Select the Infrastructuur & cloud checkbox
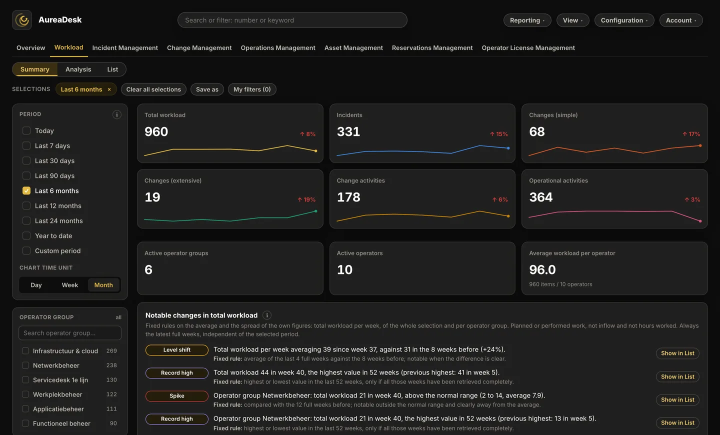This screenshot has height=435, width=720. pyautogui.click(x=25, y=351)
